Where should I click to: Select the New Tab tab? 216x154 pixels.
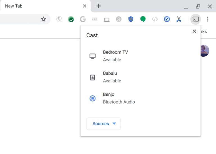(x=45, y=6)
